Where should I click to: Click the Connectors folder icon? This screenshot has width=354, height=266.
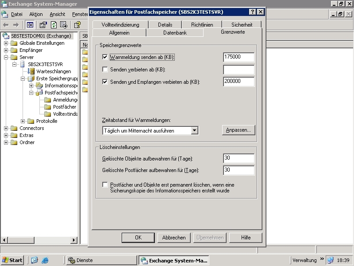click(14, 128)
